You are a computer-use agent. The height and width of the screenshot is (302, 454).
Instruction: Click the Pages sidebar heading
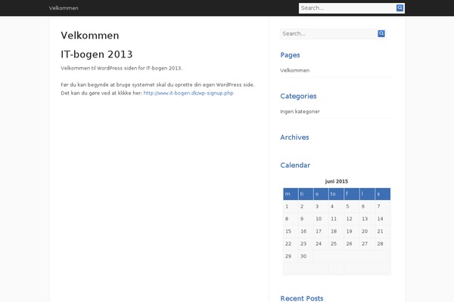click(290, 55)
